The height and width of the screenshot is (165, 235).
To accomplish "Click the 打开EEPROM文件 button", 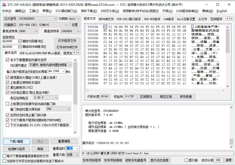I will coord(67,47).
